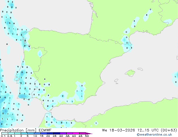Click the 5–10 mm legend color box
The height and width of the screenshot is (137, 178).
tap(31, 133)
